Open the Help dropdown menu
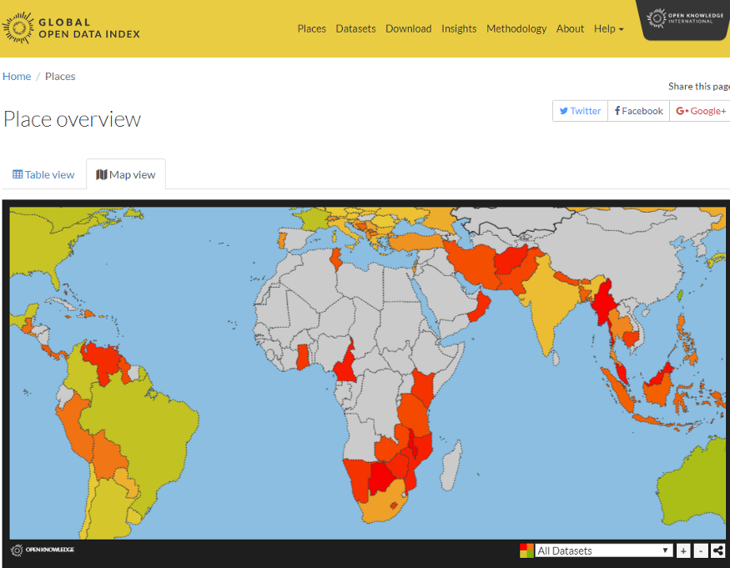730x568 pixels. tap(608, 28)
